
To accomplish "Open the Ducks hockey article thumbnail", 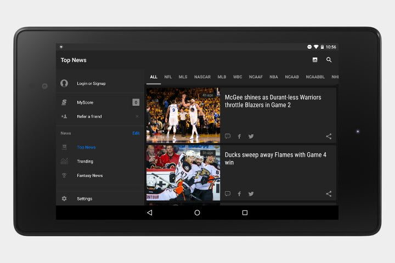I will pos(183,173).
